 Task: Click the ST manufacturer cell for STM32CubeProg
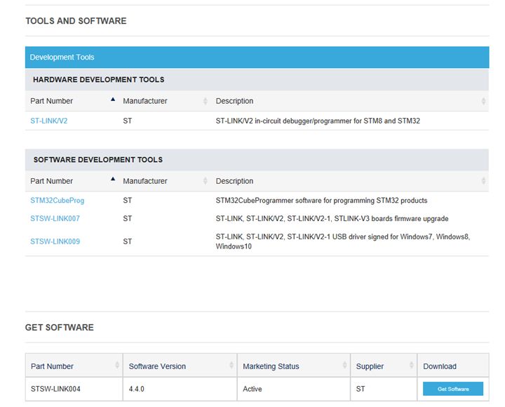pos(127,201)
